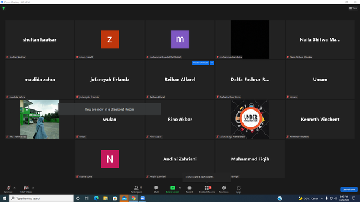Image resolution: width=360 pixels, height=202 pixels.
Task: Select muhammad naufal fadhlullah's purple m avatar
Action: coord(180,39)
